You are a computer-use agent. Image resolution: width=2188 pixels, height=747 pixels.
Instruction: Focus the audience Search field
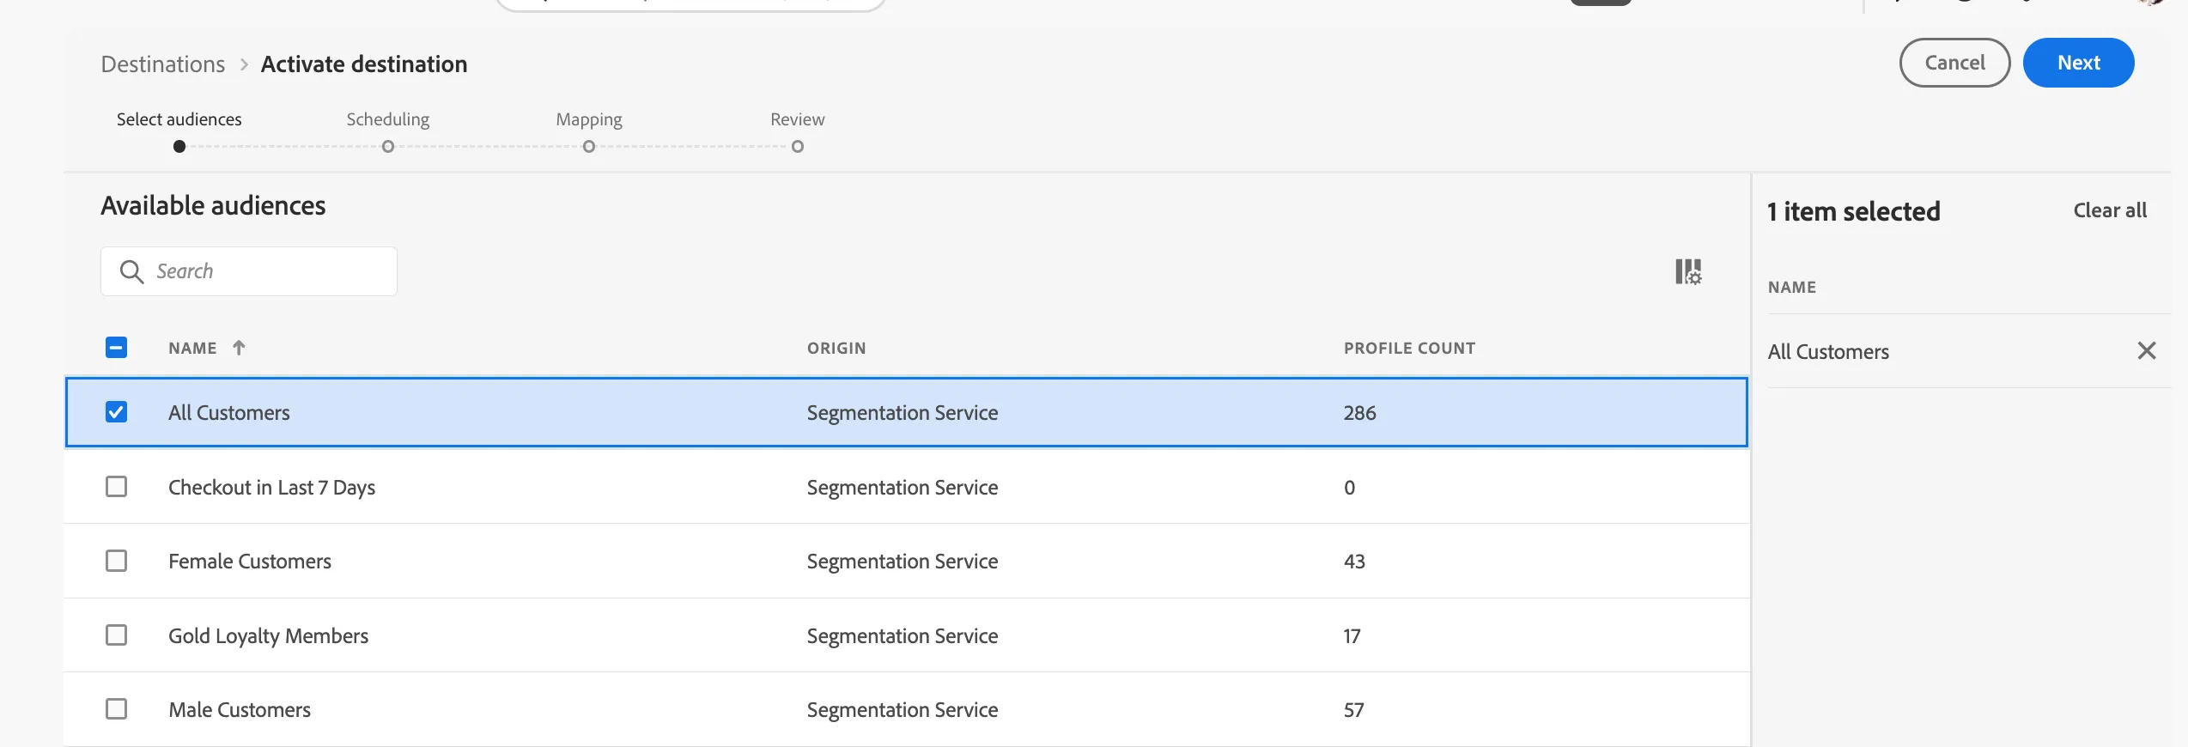[249, 271]
